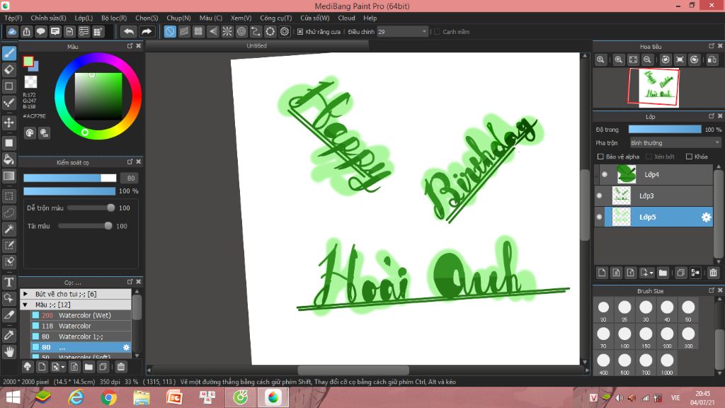
Task: Adjust Độ trong layer opacity slider
Action: 665,130
